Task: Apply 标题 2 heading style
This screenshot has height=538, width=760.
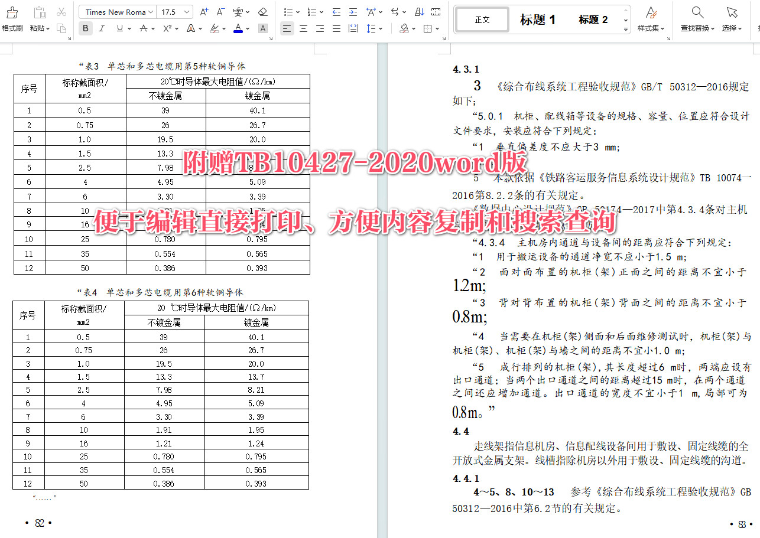Action: tap(593, 19)
